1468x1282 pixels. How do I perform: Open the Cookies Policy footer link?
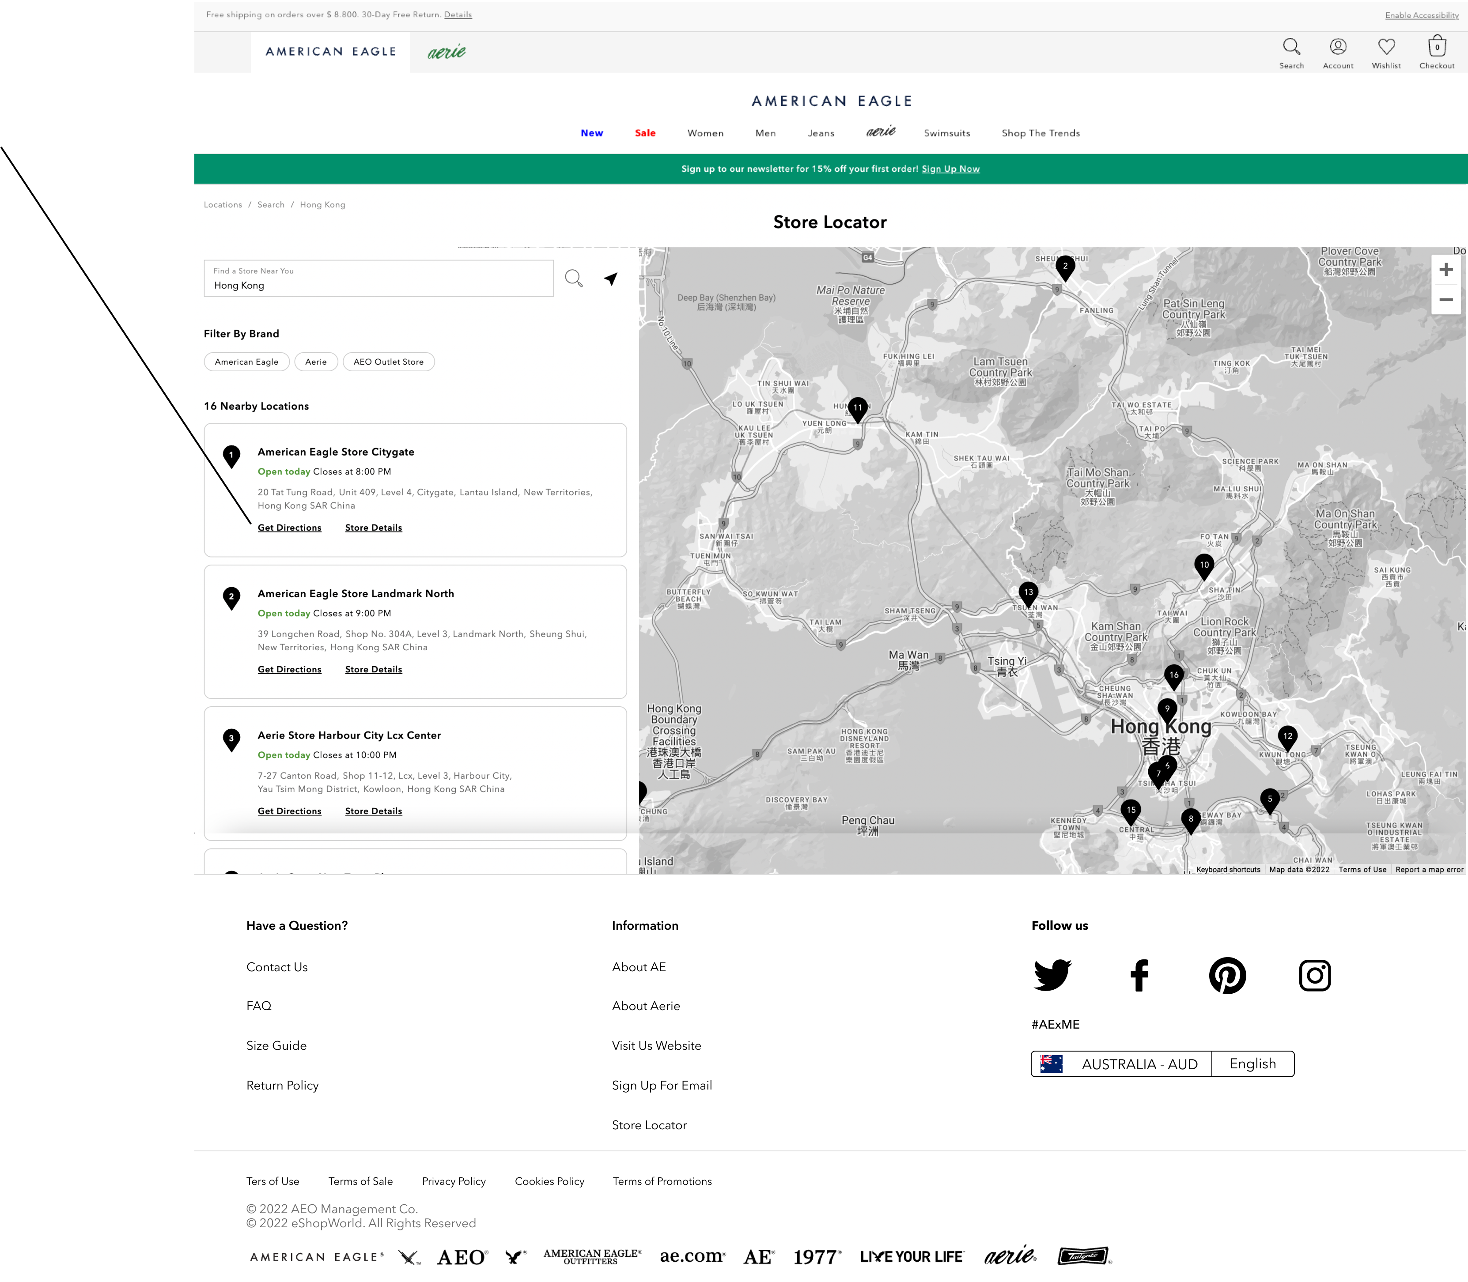coord(549,1181)
